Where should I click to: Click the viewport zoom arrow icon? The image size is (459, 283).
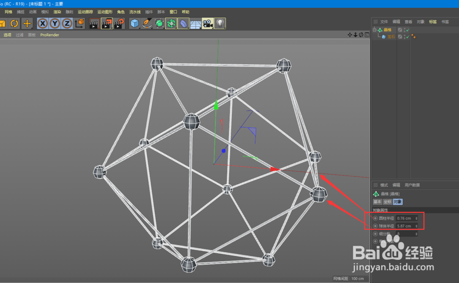tap(355, 35)
